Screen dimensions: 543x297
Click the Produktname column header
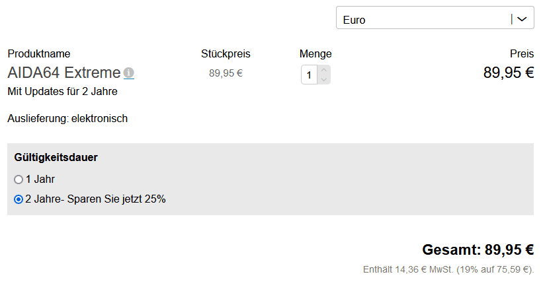(x=39, y=54)
